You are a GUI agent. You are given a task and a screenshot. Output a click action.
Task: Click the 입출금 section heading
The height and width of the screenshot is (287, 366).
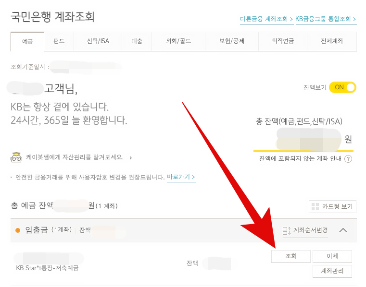[x=37, y=230]
